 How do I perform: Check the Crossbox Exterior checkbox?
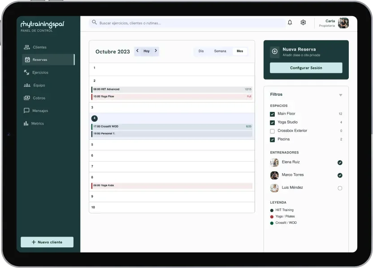point(273,131)
